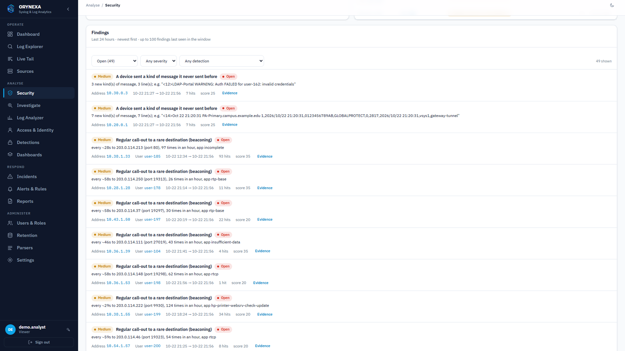Open Evidence for address 10.36.1.53
This screenshot has height=351, width=625.
tap(261, 283)
